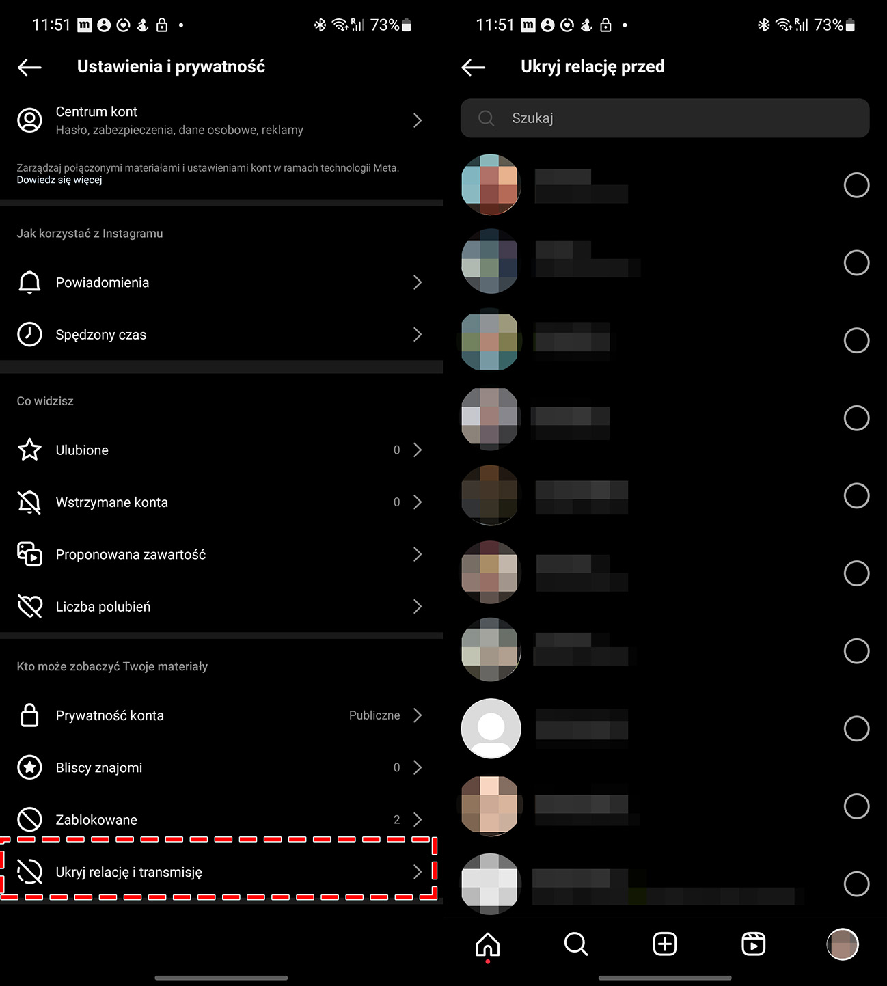Tap the magnifier Explore icon in bottom bar
This screenshot has height=986, width=887.
pyautogui.click(x=576, y=944)
